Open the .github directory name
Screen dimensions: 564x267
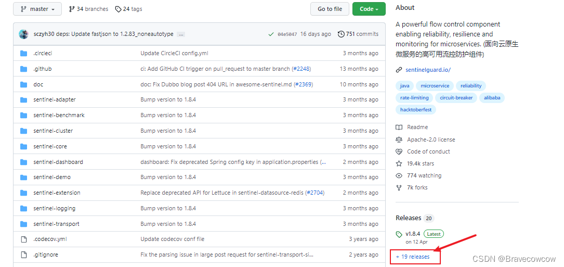43,69
